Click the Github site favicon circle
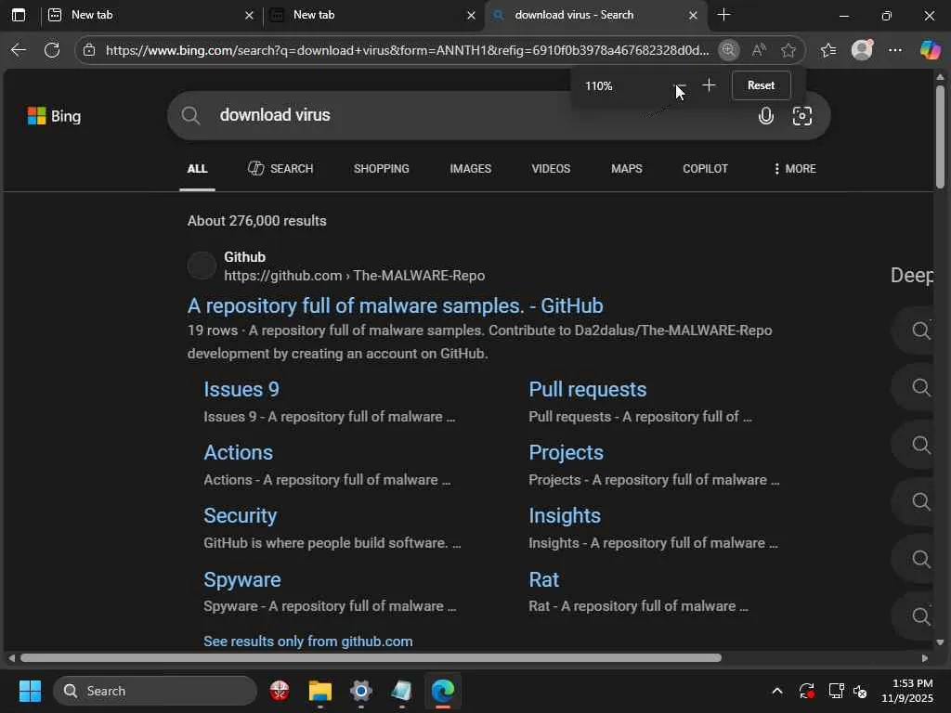 click(202, 266)
